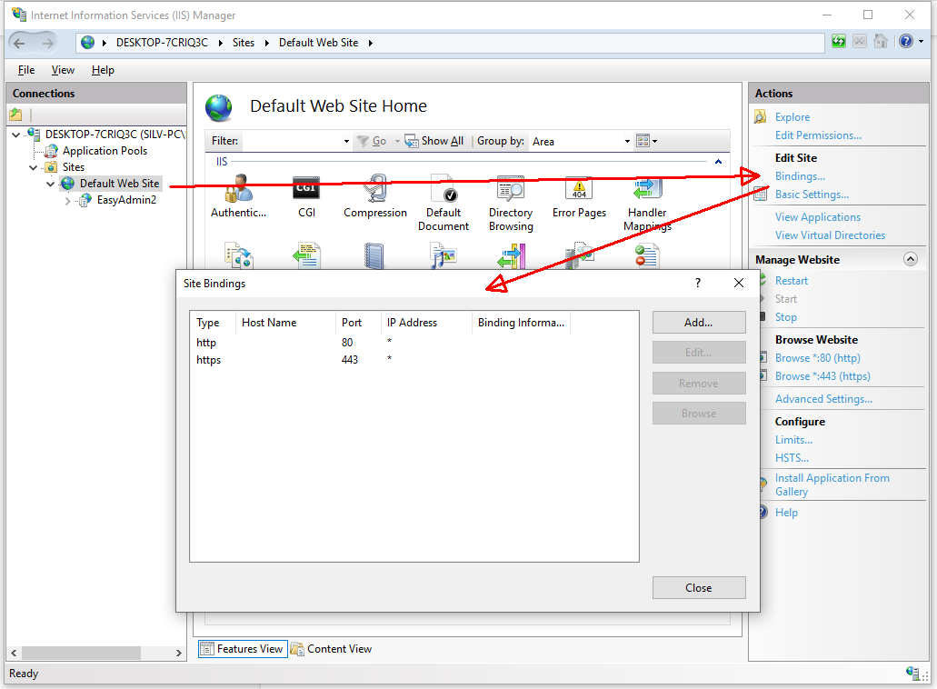Open the Authentication feature
This screenshot has height=689, width=937.
click(x=238, y=191)
